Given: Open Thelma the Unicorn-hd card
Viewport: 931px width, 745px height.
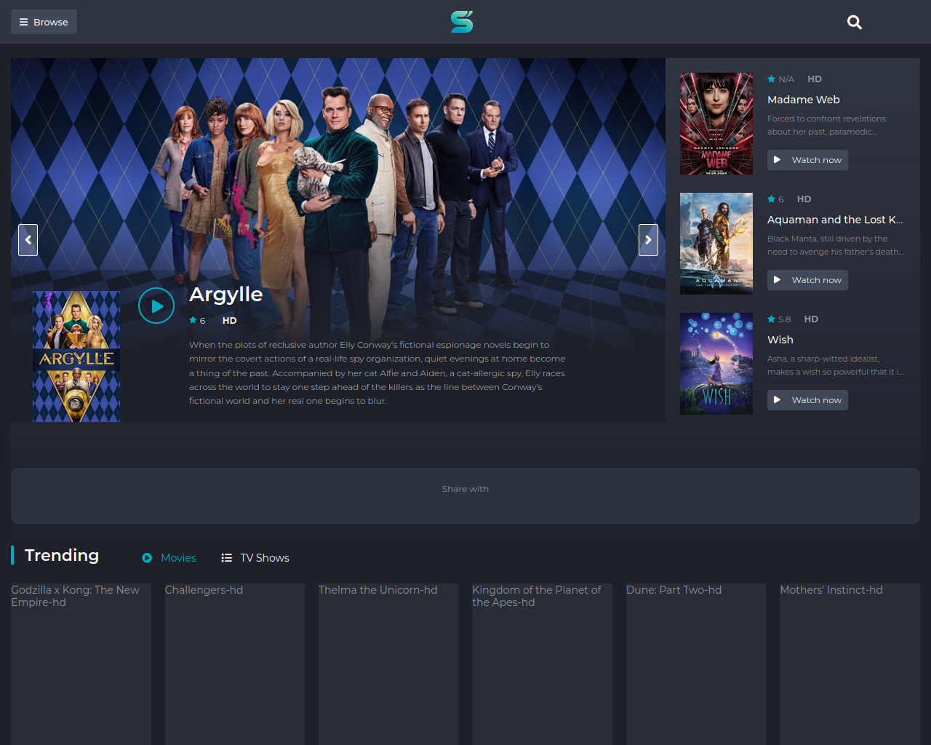Looking at the screenshot, I should [x=388, y=664].
